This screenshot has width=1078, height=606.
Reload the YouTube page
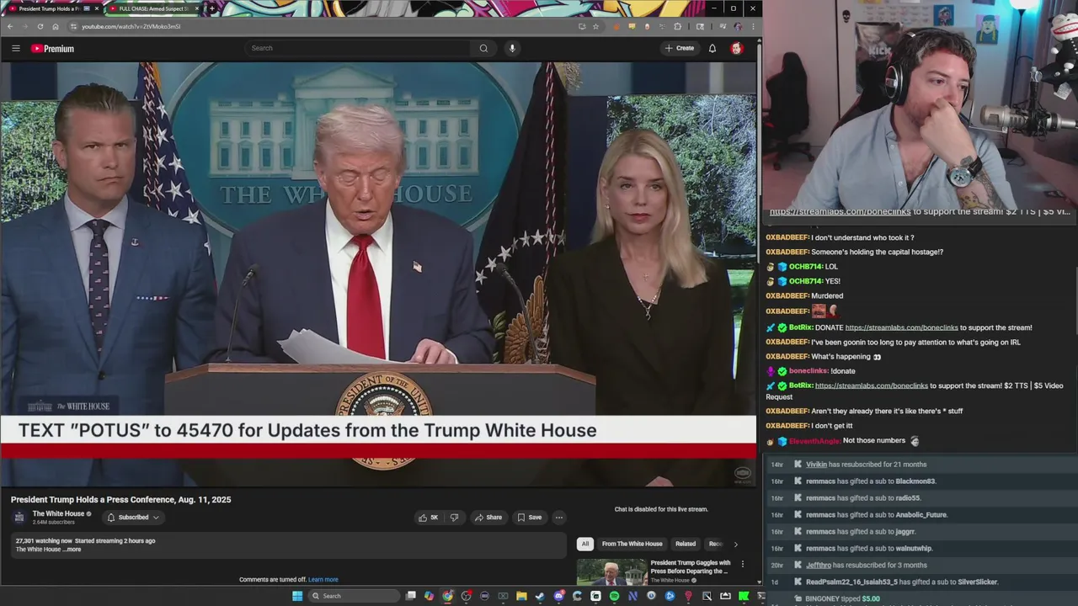point(40,26)
